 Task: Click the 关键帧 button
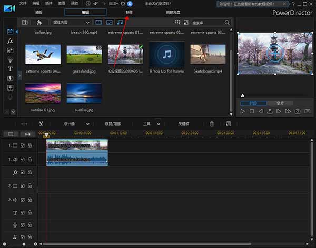pyautogui.click(x=184, y=123)
